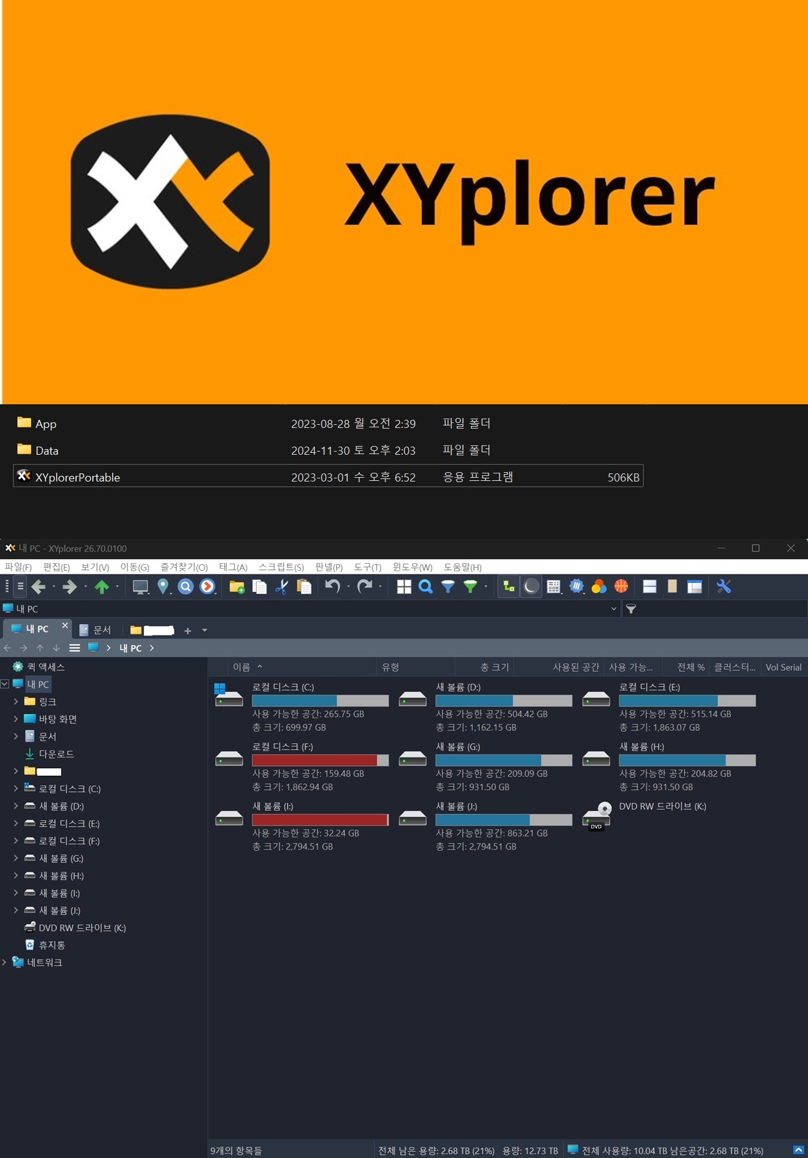Open the 즐겨찾기(O) menu
The width and height of the screenshot is (808, 1158).
(x=184, y=567)
